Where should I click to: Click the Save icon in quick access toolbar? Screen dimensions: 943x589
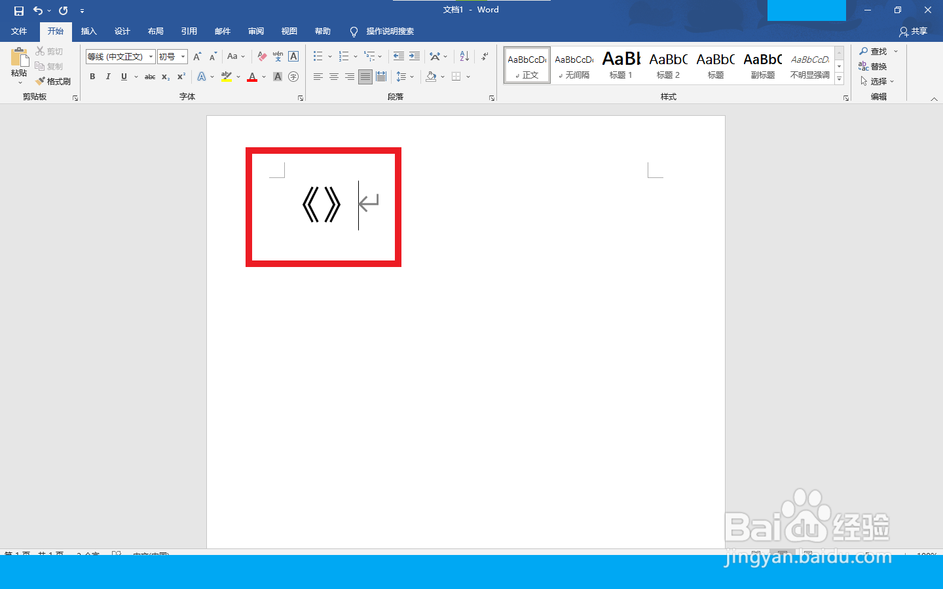(19, 10)
